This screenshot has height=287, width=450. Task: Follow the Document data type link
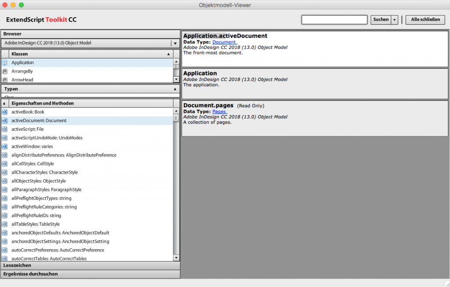[224, 42]
